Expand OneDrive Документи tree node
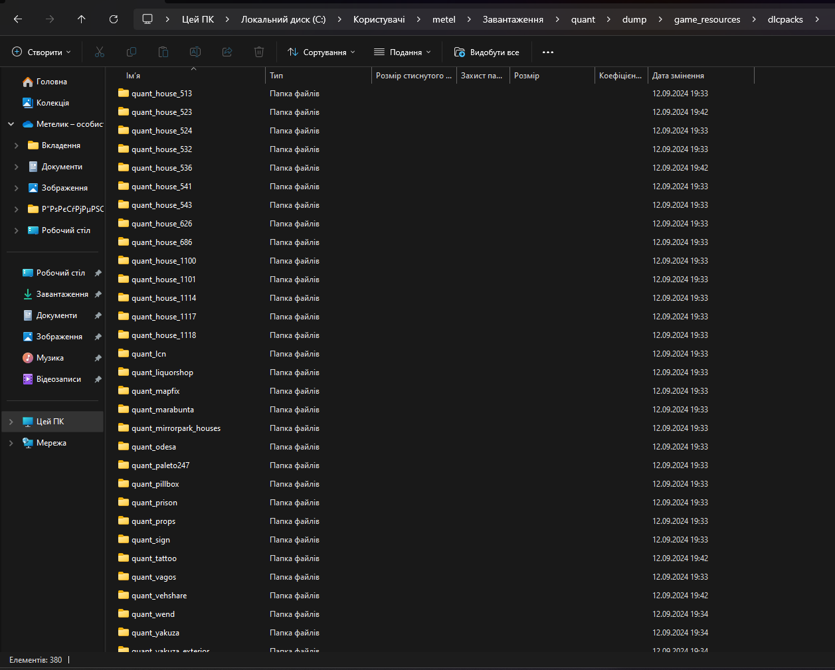The width and height of the screenshot is (835, 670). pyautogui.click(x=16, y=167)
